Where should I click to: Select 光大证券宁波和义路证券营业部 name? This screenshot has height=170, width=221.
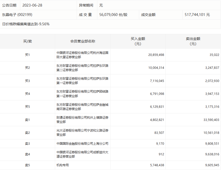pos(83,133)
